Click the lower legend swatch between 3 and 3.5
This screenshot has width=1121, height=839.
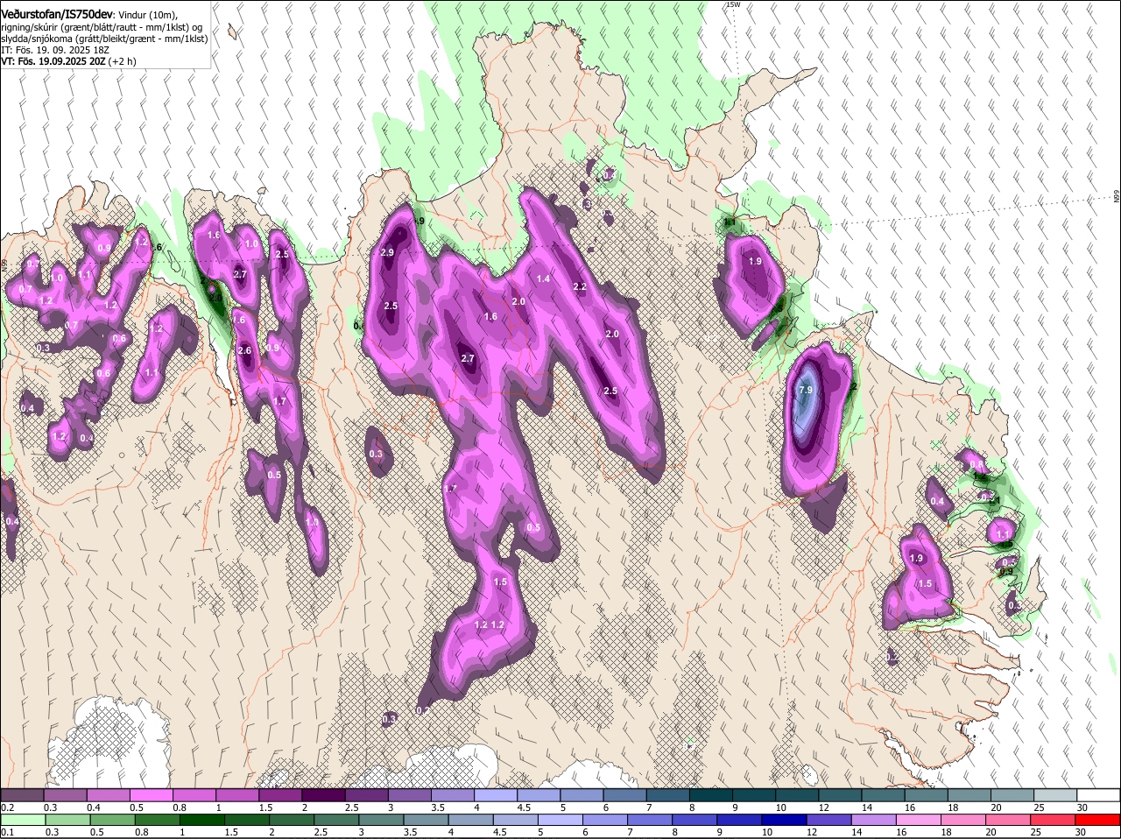coord(382,821)
